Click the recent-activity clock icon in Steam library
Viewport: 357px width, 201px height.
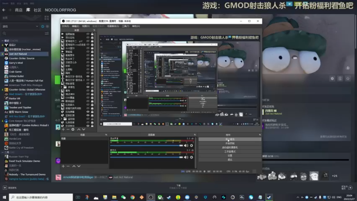click(x=42, y=26)
